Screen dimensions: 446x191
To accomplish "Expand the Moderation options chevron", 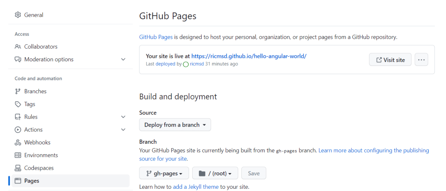I will tap(123, 59).
